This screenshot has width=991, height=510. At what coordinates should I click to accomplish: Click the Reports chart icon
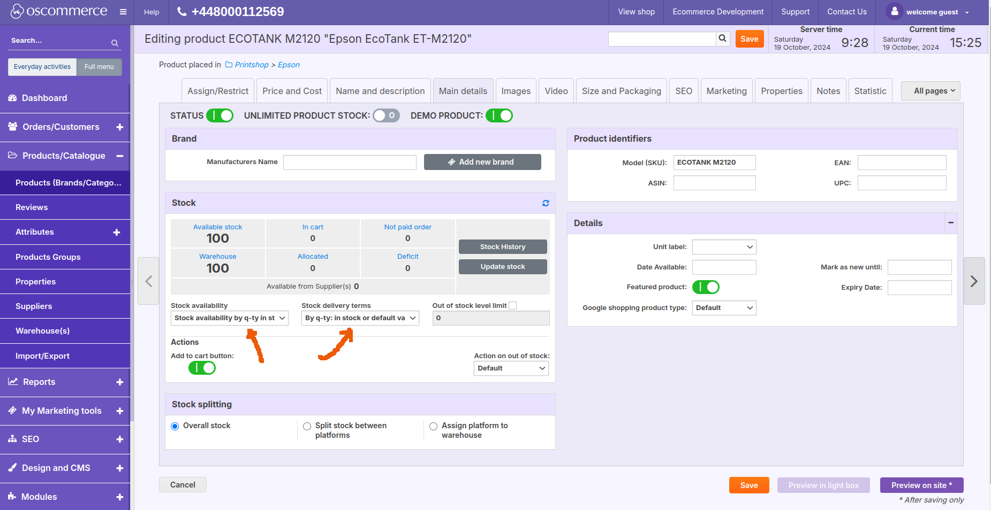point(13,382)
